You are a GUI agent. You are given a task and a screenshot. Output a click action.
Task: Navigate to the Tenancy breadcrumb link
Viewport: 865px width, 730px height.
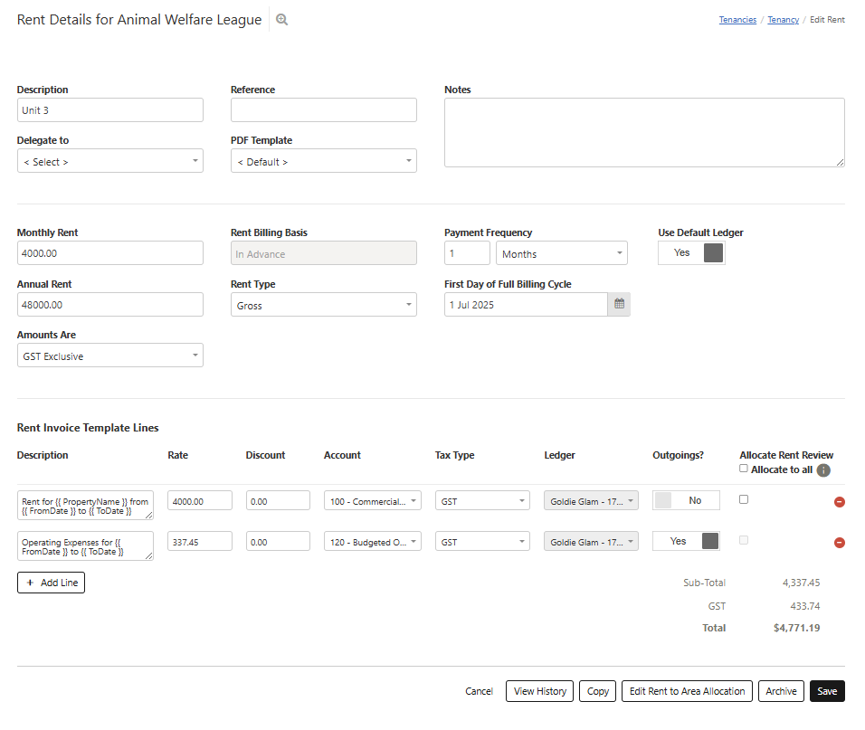click(783, 20)
